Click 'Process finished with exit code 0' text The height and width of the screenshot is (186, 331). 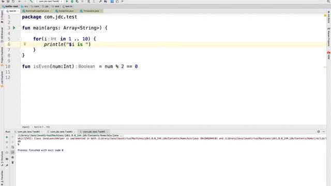click(x=40, y=150)
